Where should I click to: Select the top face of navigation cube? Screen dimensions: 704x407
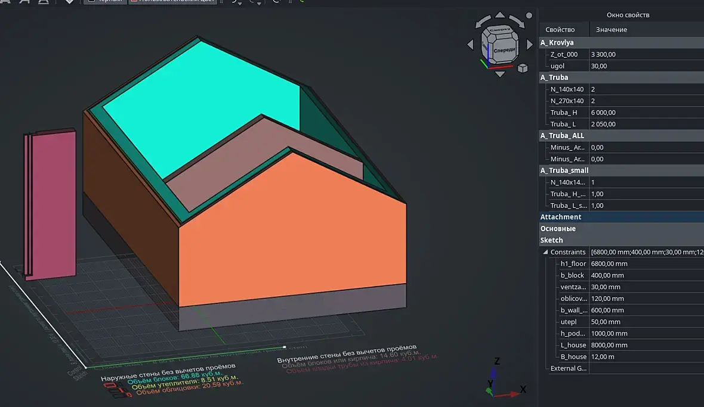tap(499, 30)
